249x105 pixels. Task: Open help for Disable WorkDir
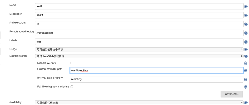pos(246,63)
